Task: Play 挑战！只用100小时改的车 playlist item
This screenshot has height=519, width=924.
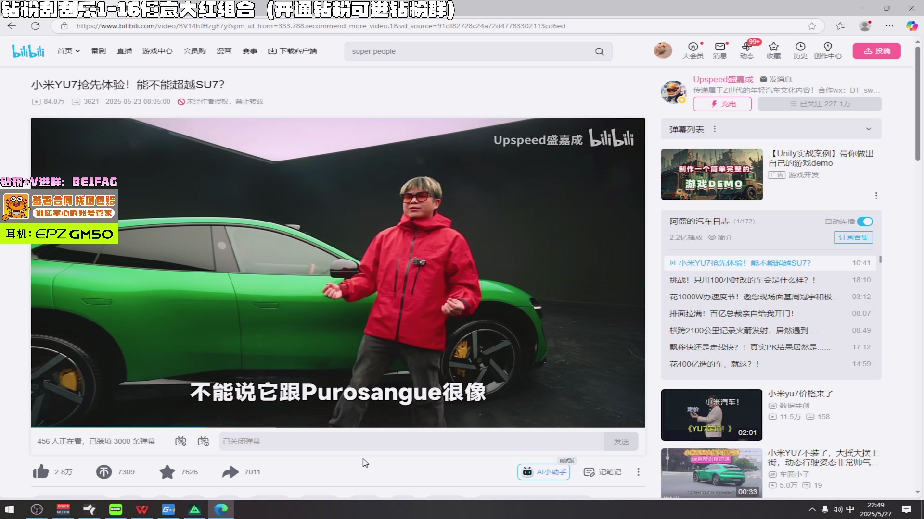Action: pos(770,280)
